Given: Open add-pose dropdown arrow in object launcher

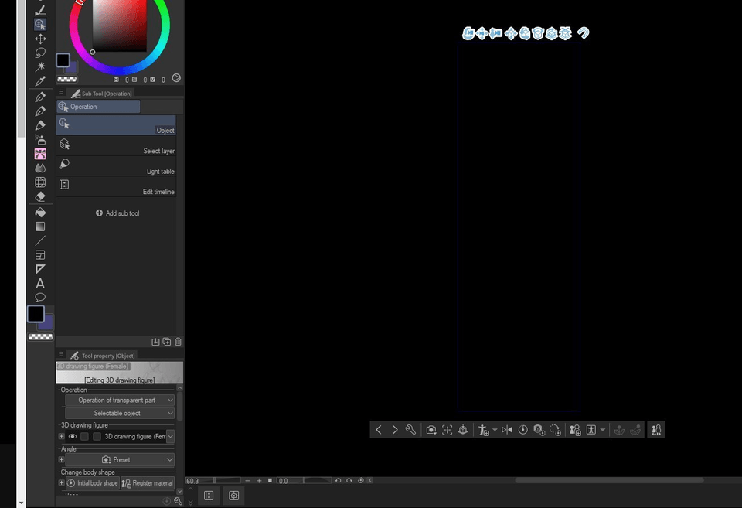Looking at the screenshot, I should point(495,430).
